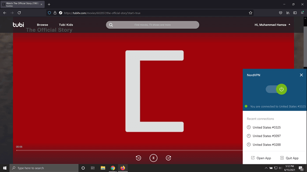Image resolution: width=307 pixels, height=172 pixels.
Task: Click the padlock site security icon
Action: [x=55, y=13]
